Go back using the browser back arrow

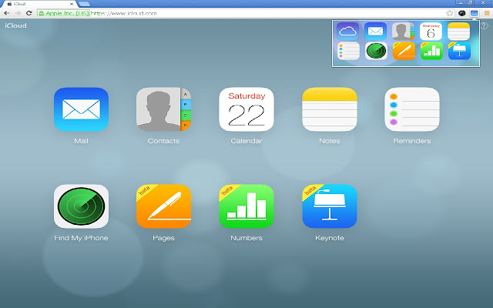(7, 13)
